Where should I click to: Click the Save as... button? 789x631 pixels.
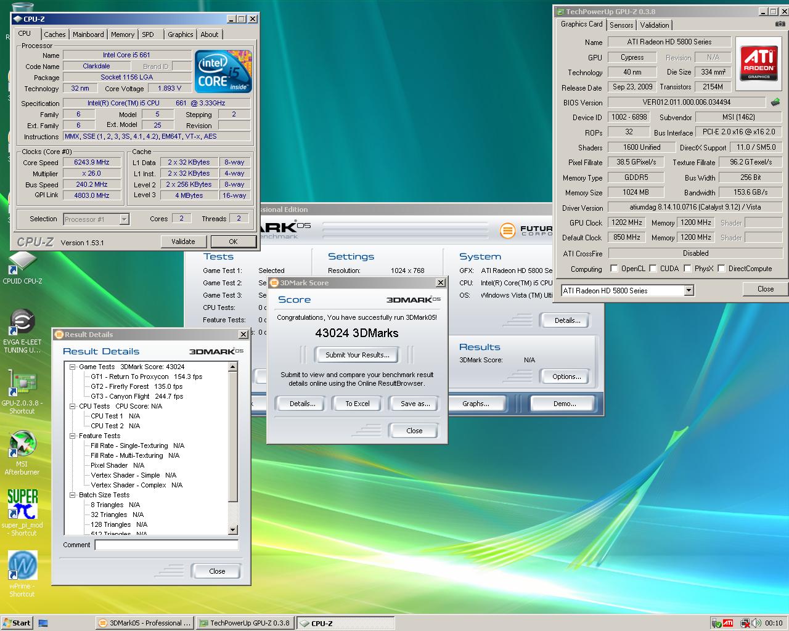point(415,404)
